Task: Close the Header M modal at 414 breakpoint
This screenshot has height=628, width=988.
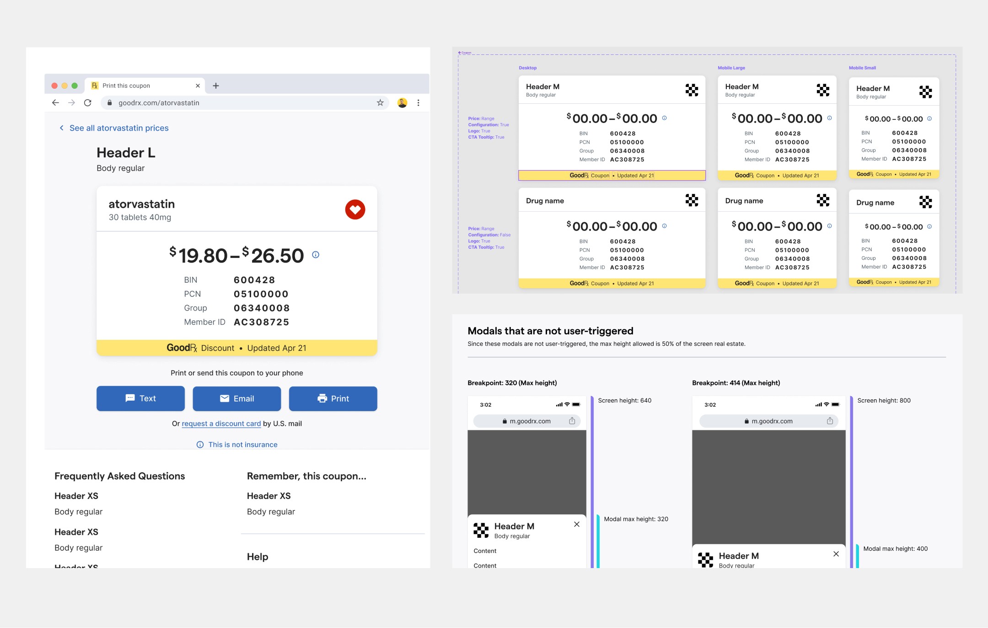Action: point(836,554)
